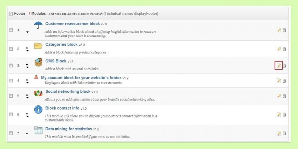Edit the Block contact info module

click(279, 115)
